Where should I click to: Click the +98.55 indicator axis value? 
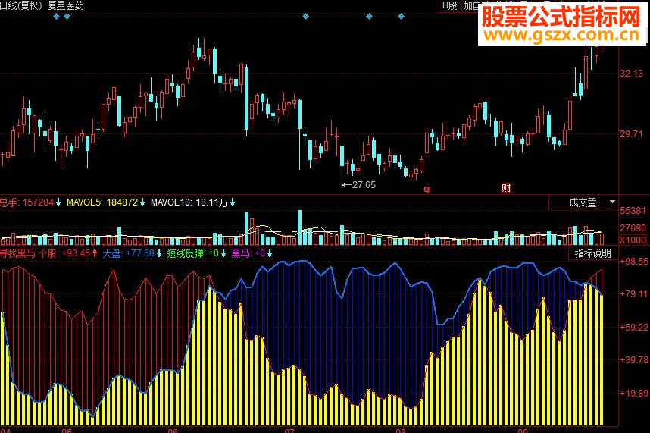634,262
